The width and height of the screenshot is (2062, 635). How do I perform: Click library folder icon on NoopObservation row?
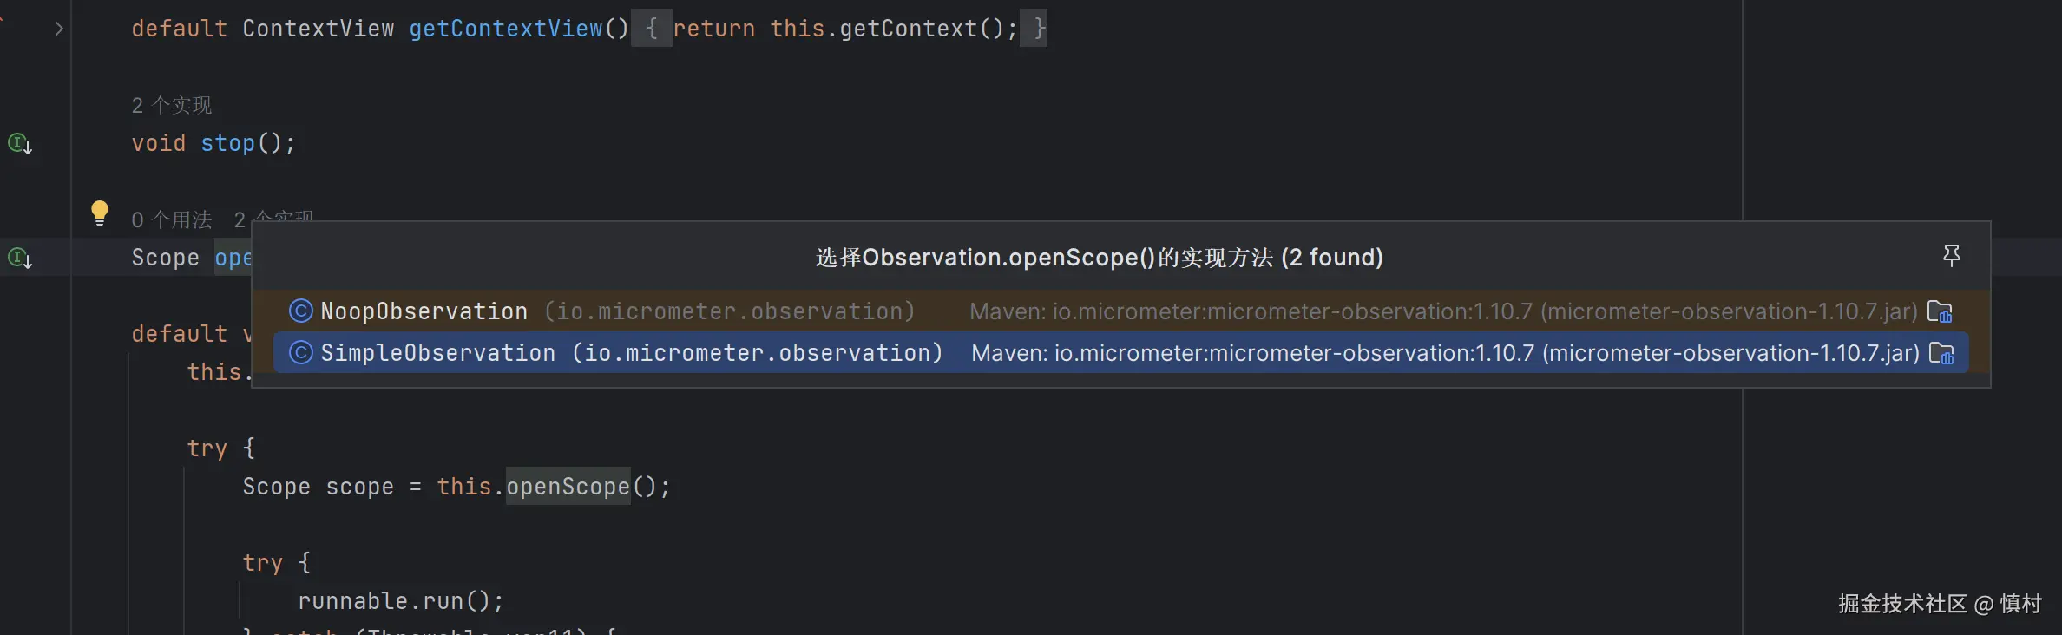[x=1939, y=311]
